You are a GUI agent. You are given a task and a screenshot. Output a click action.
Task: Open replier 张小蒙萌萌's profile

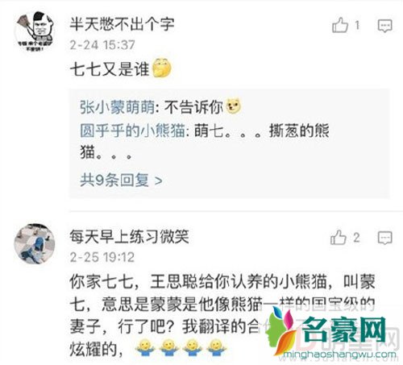(x=117, y=107)
